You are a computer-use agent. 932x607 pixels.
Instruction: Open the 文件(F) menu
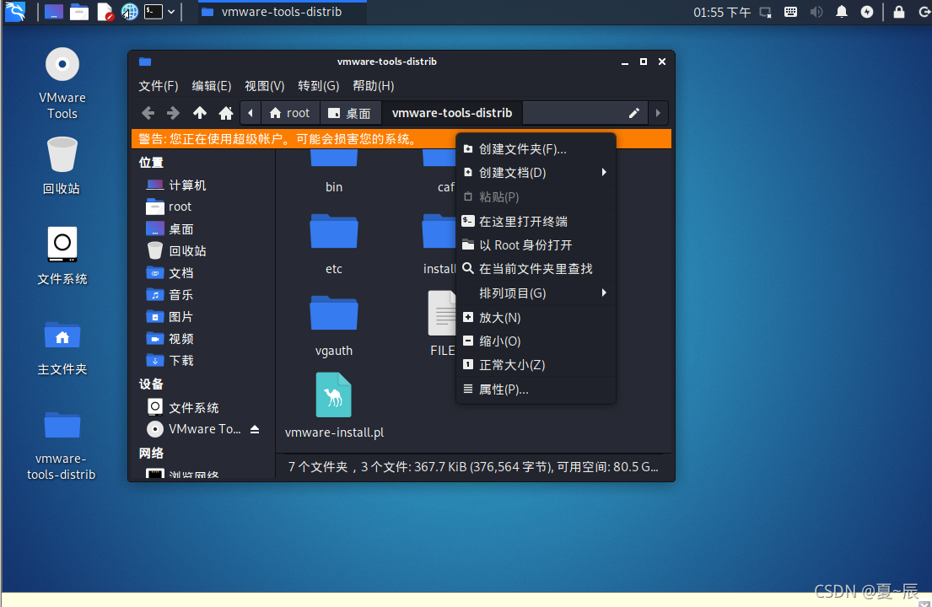[158, 86]
